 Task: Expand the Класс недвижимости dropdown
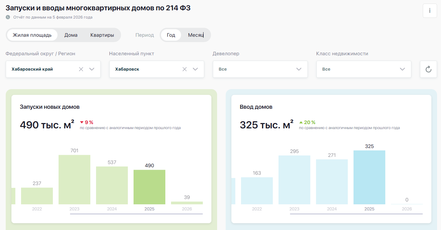click(x=402, y=69)
